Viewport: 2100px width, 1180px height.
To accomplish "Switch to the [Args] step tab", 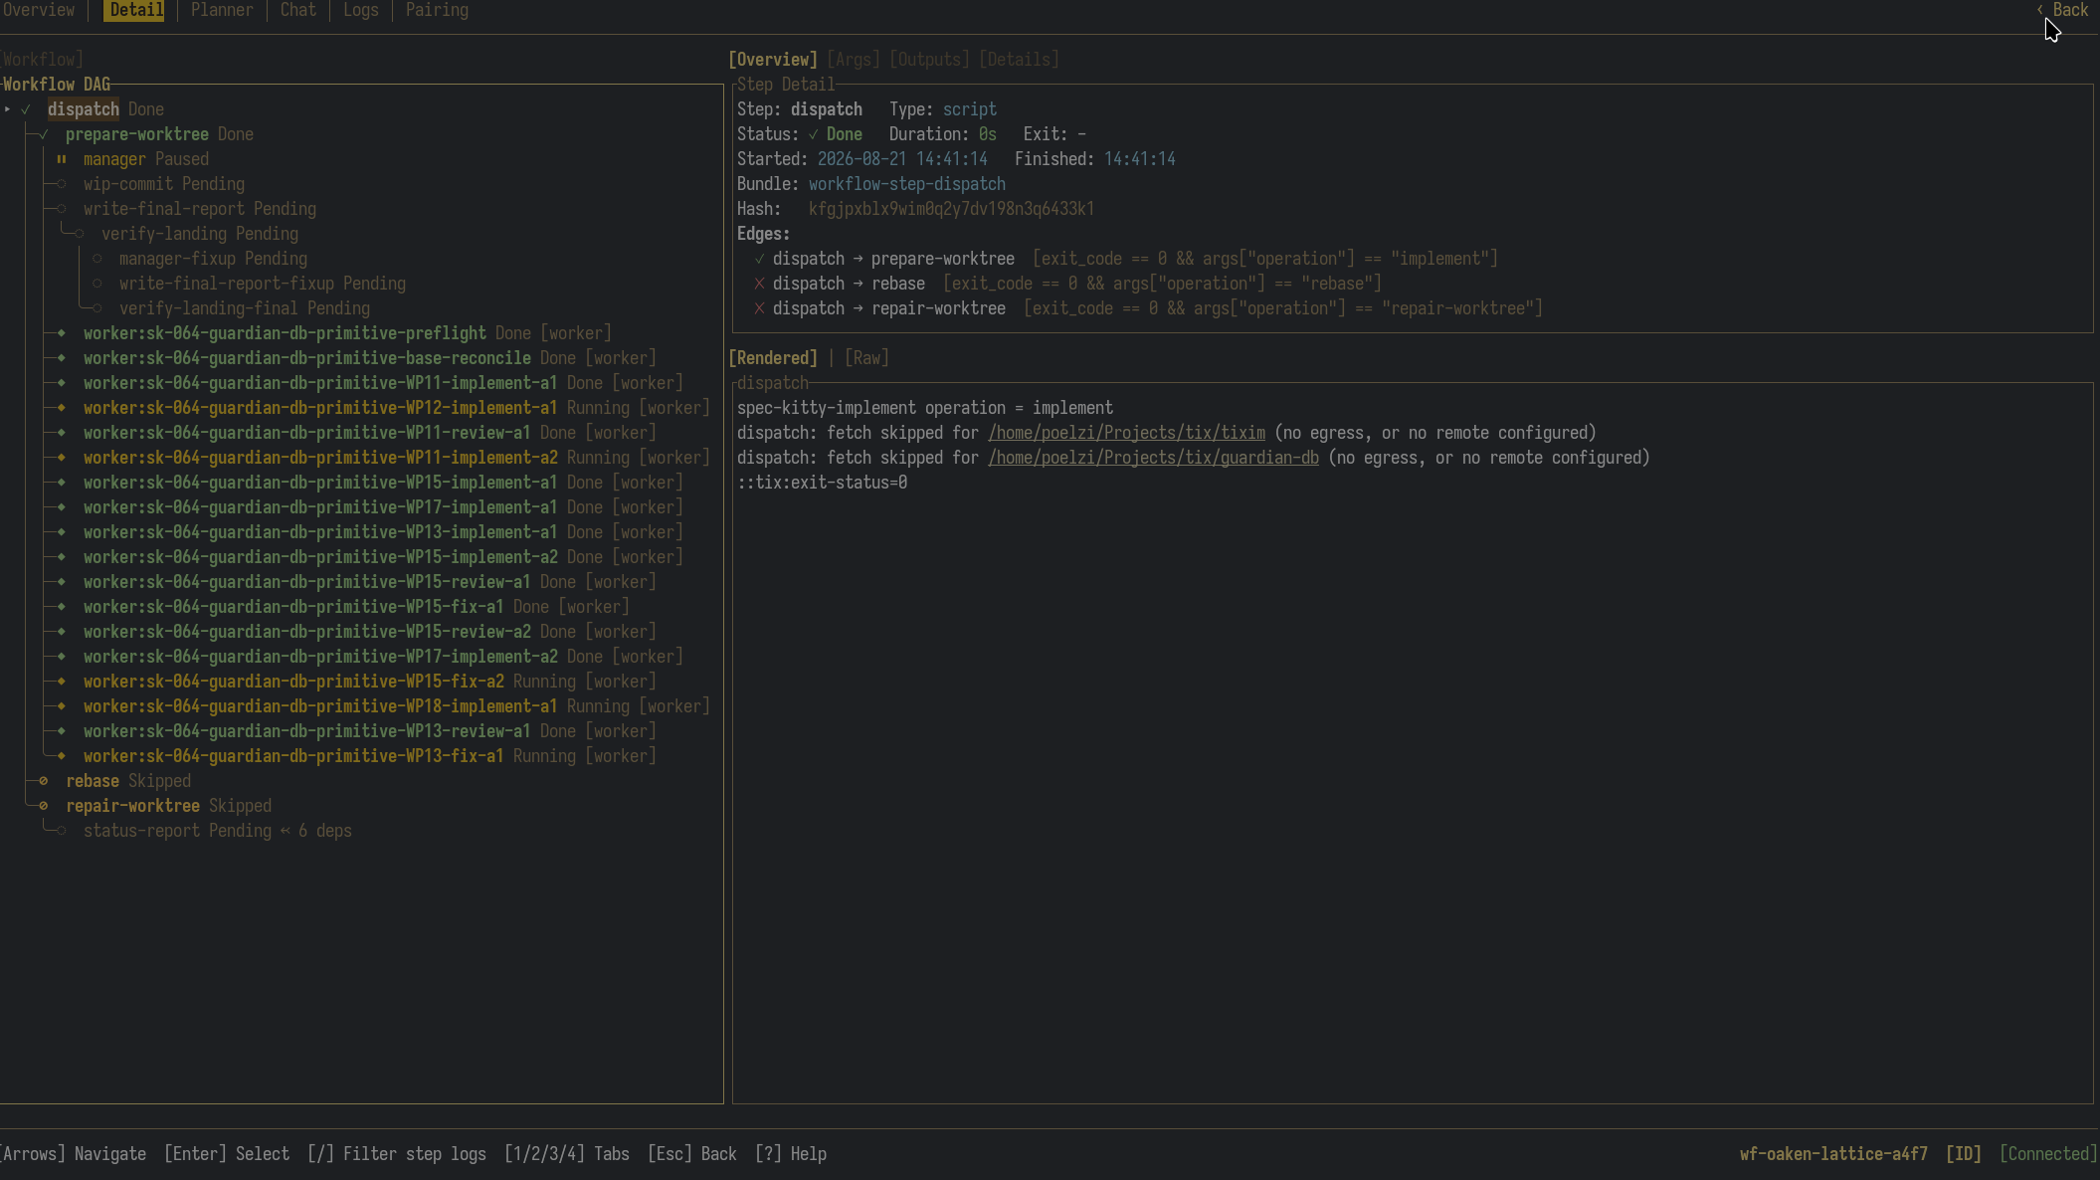I will coord(854,60).
